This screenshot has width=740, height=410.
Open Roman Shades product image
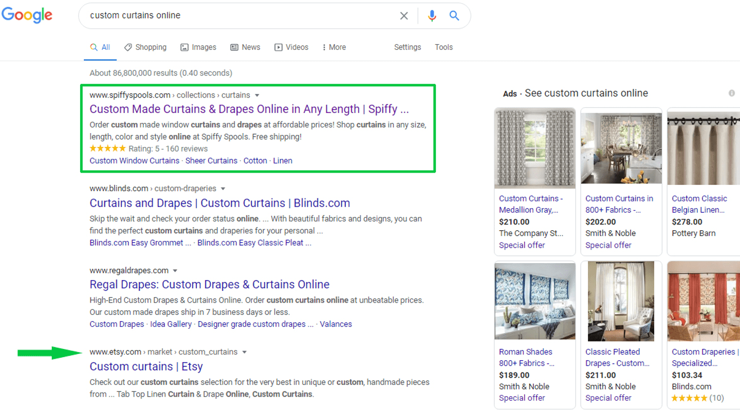(535, 301)
